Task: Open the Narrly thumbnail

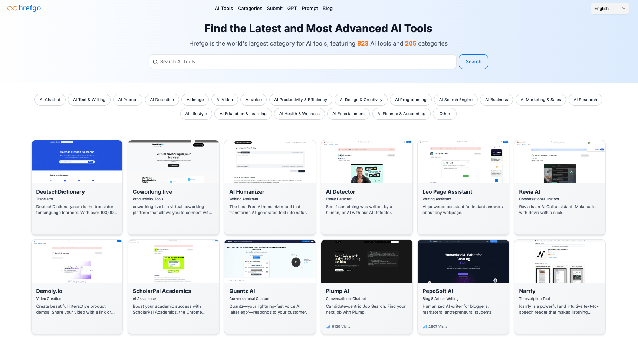Action: [x=560, y=261]
